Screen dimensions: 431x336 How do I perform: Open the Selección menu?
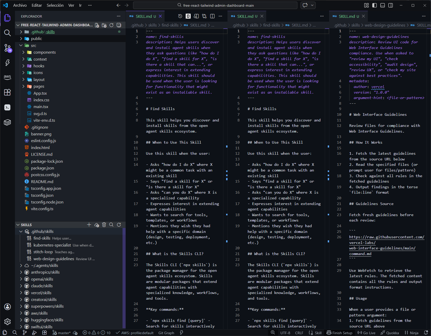pyautogui.click(x=55, y=5)
